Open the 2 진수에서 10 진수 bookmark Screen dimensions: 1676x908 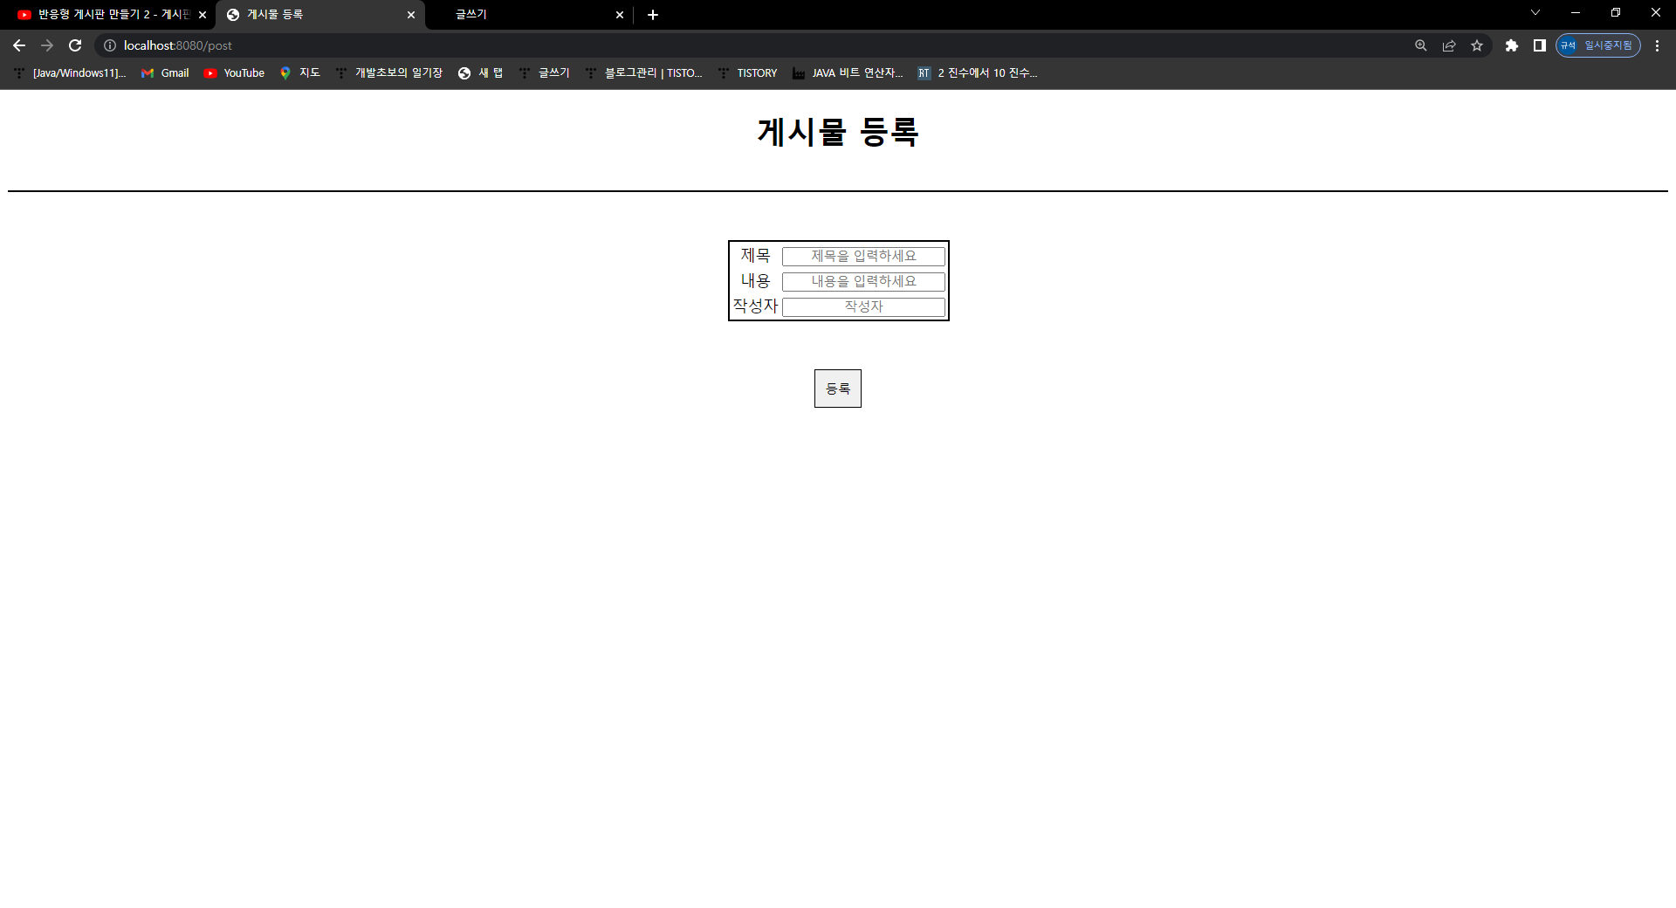click(x=978, y=73)
